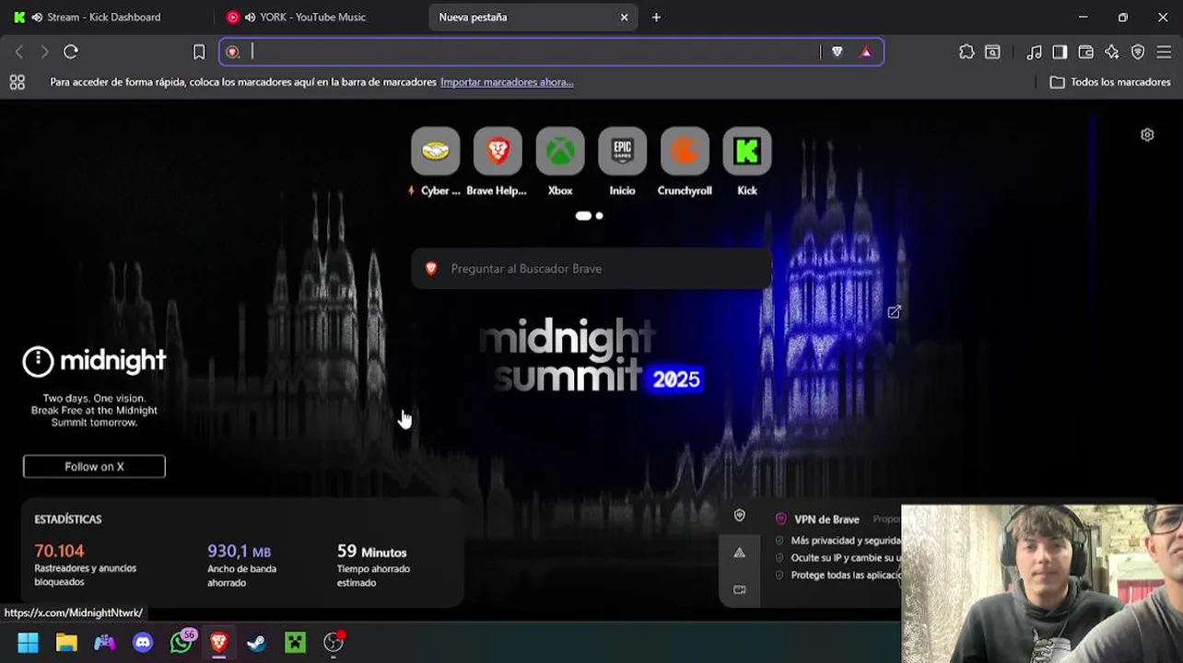Click the ESTADÍSTICAS heading

click(68, 519)
